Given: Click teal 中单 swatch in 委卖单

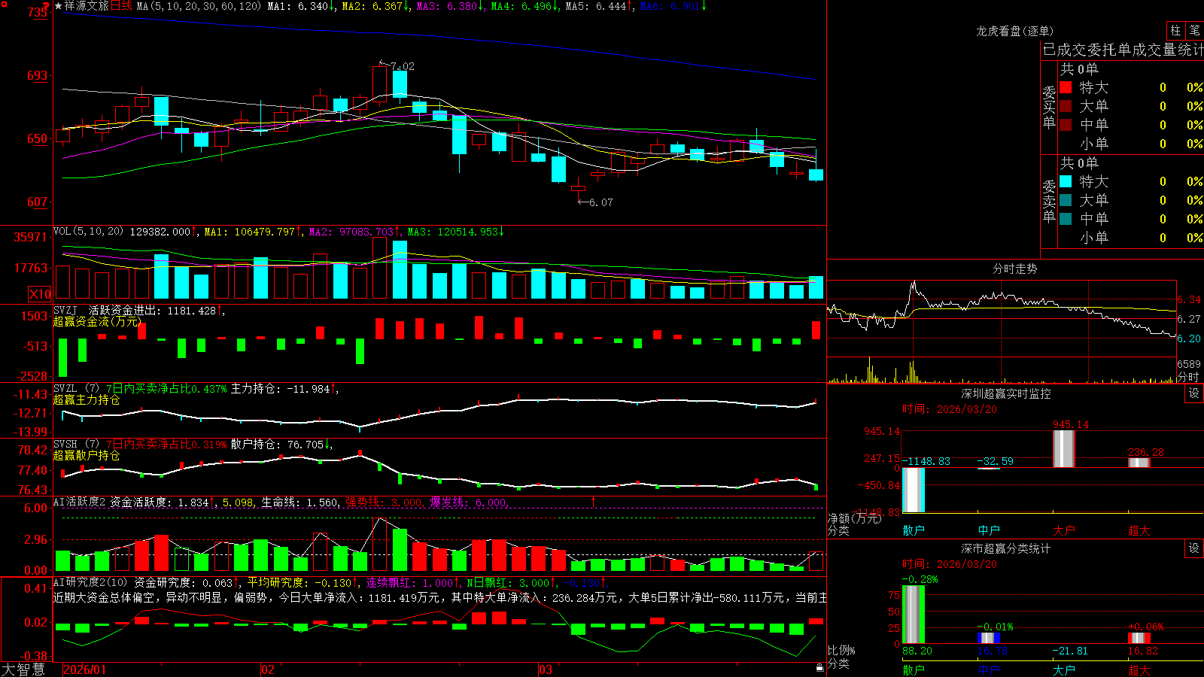Looking at the screenshot, I should pyautogui.click(x=1066, y=219).
